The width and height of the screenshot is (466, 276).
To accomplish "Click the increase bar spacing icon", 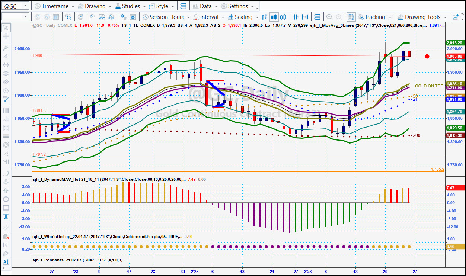I will pos(305,17).
